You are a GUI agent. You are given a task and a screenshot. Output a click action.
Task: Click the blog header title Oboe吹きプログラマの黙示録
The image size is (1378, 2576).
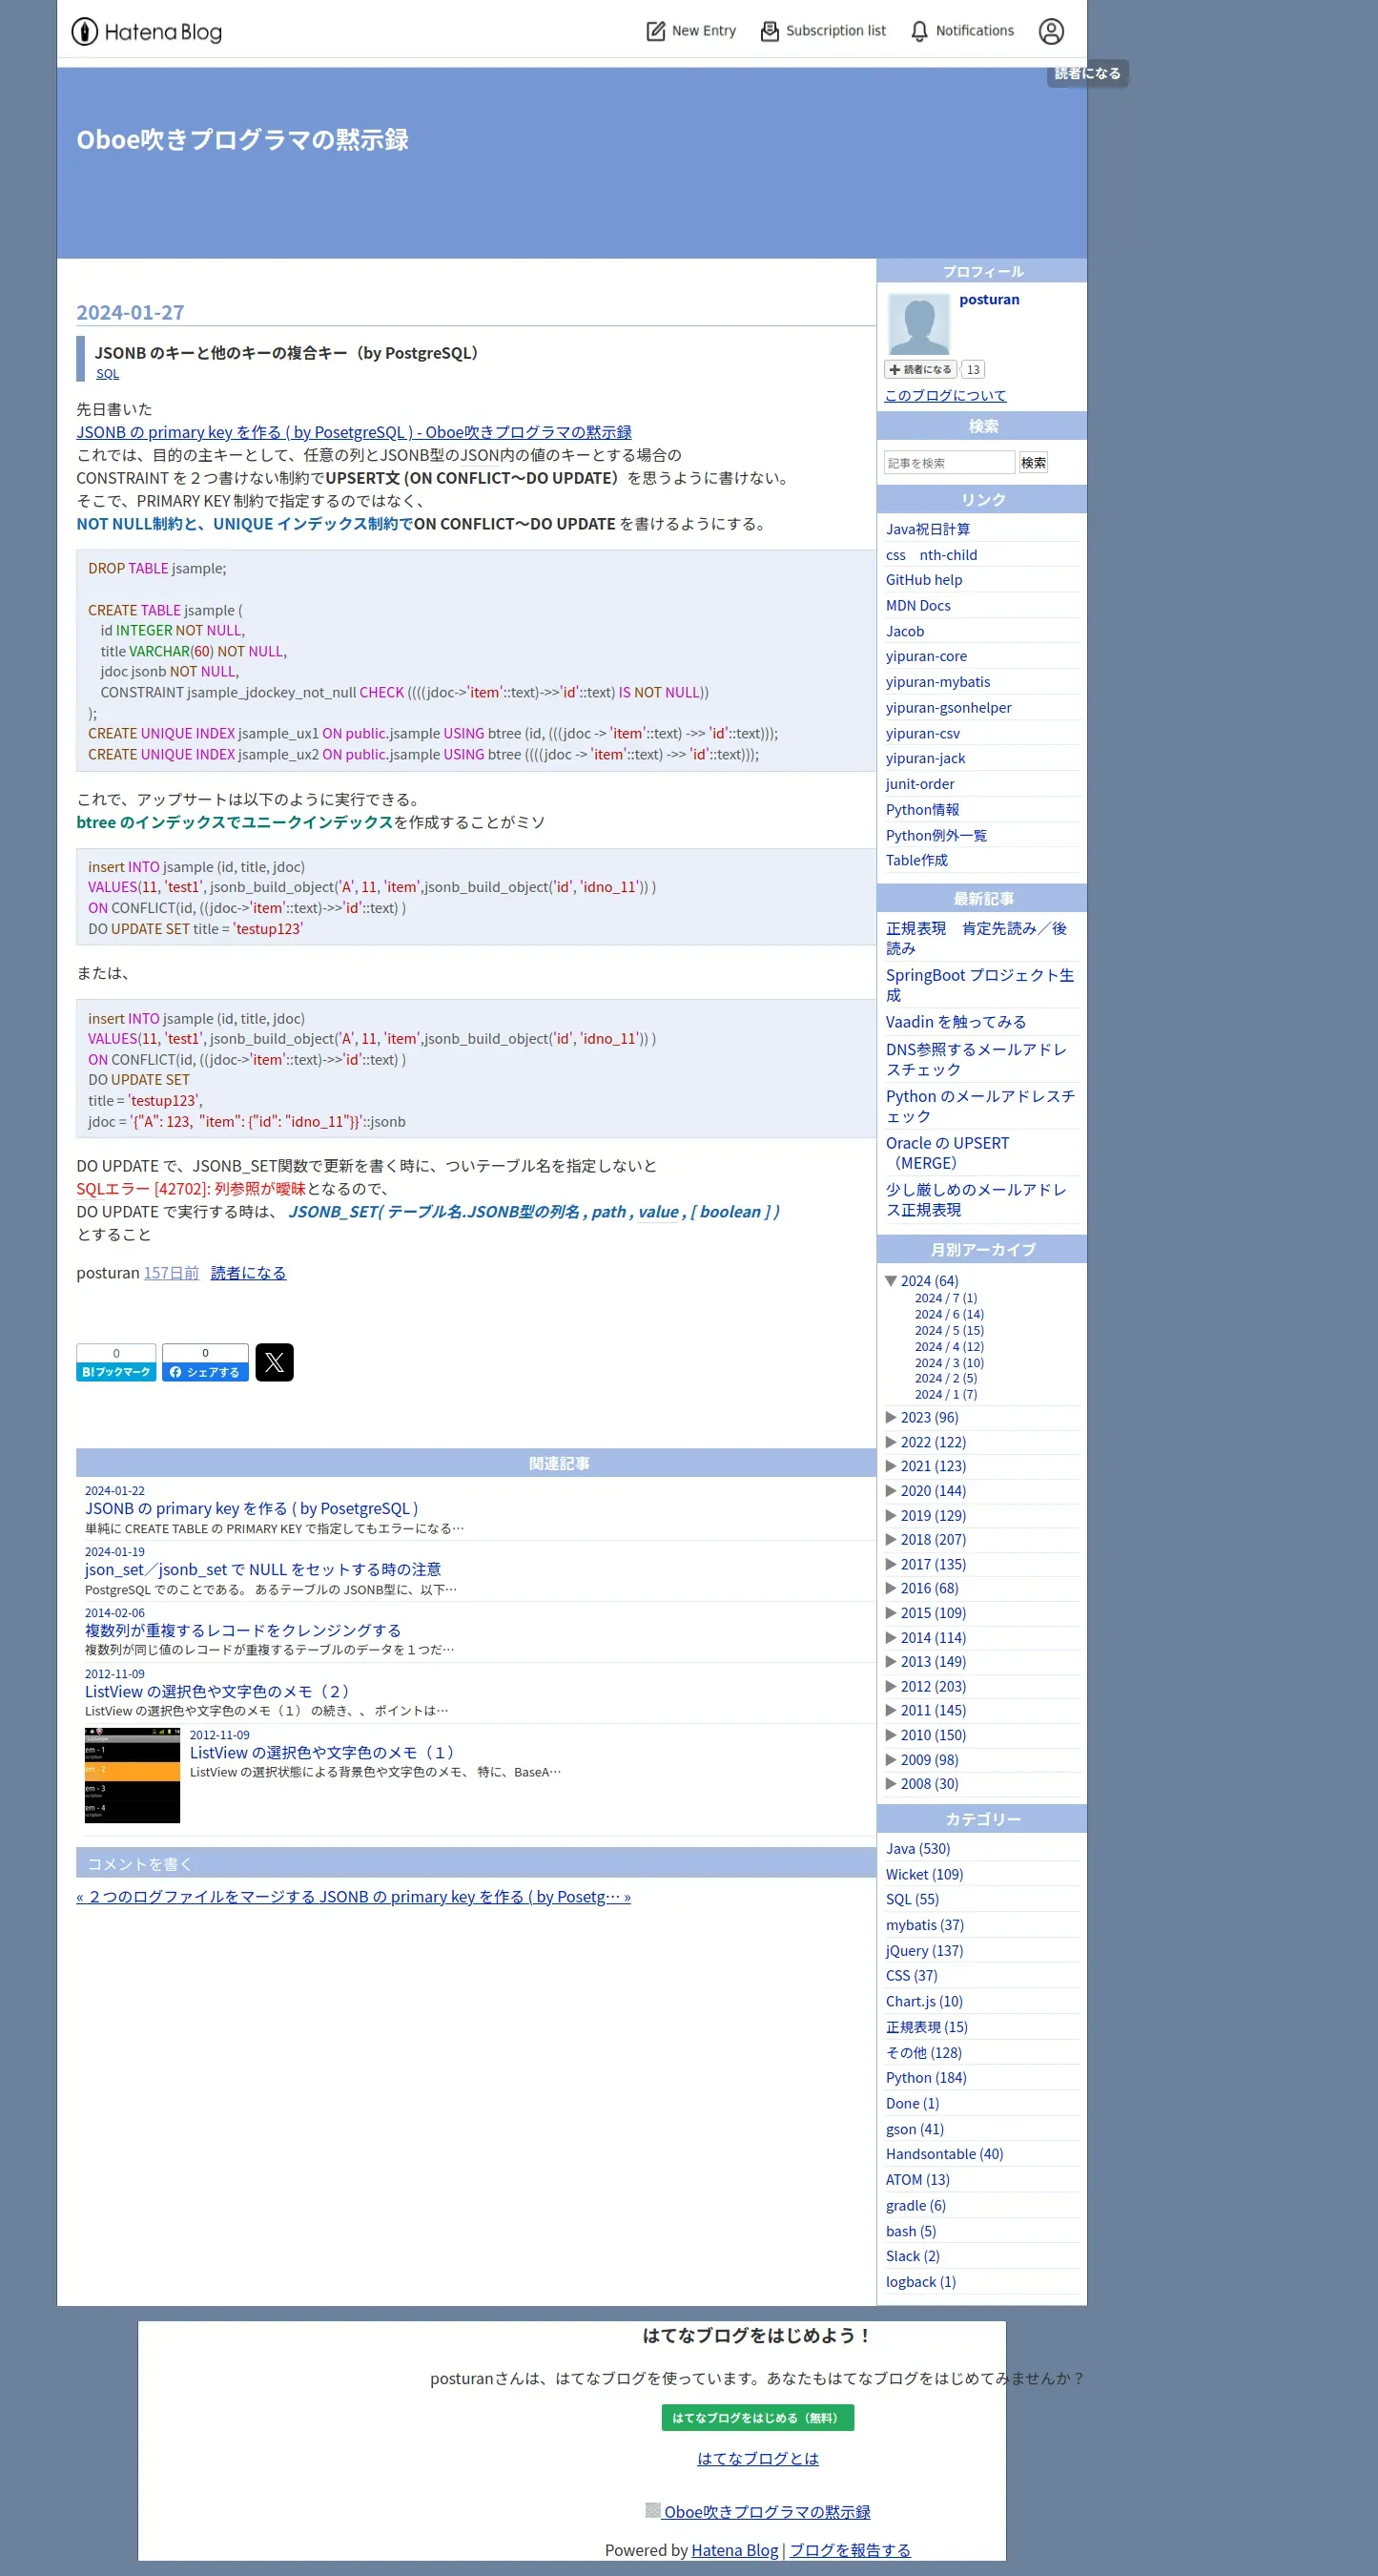pos(243,139)
